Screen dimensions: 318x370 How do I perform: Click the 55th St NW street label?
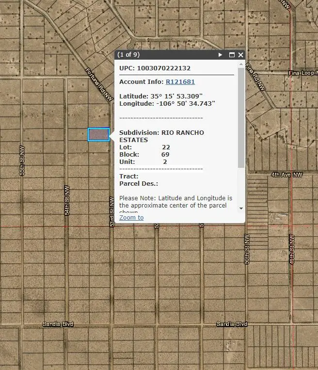point(22,160)
